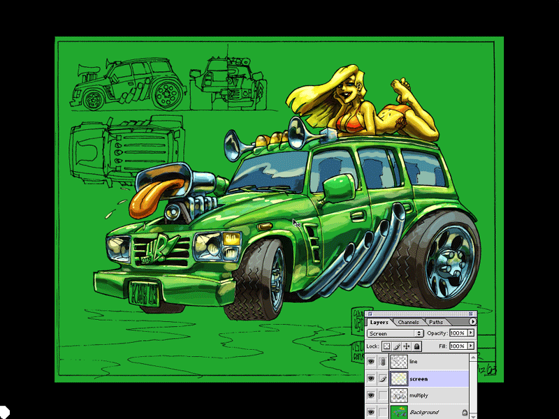Click the Background layer lock icon
The height and width of the screenshot is (419, 559).
pos(464,413)
